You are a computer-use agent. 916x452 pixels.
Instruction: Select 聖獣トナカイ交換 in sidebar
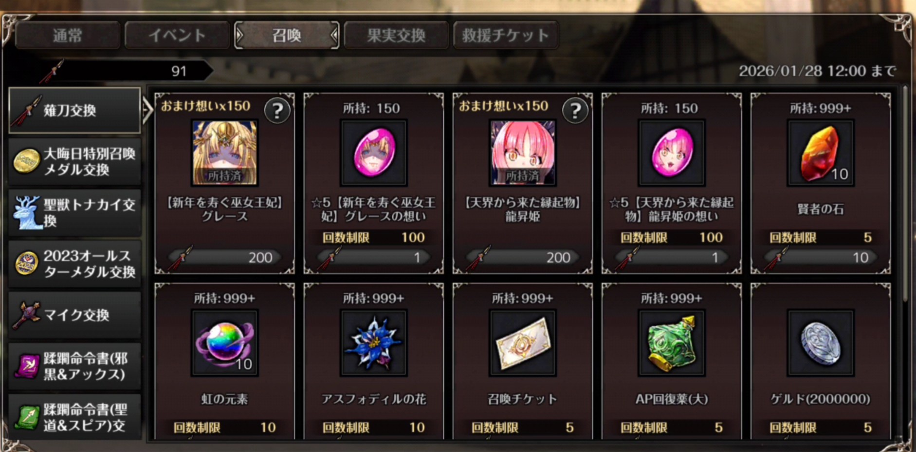pos(75,213)
